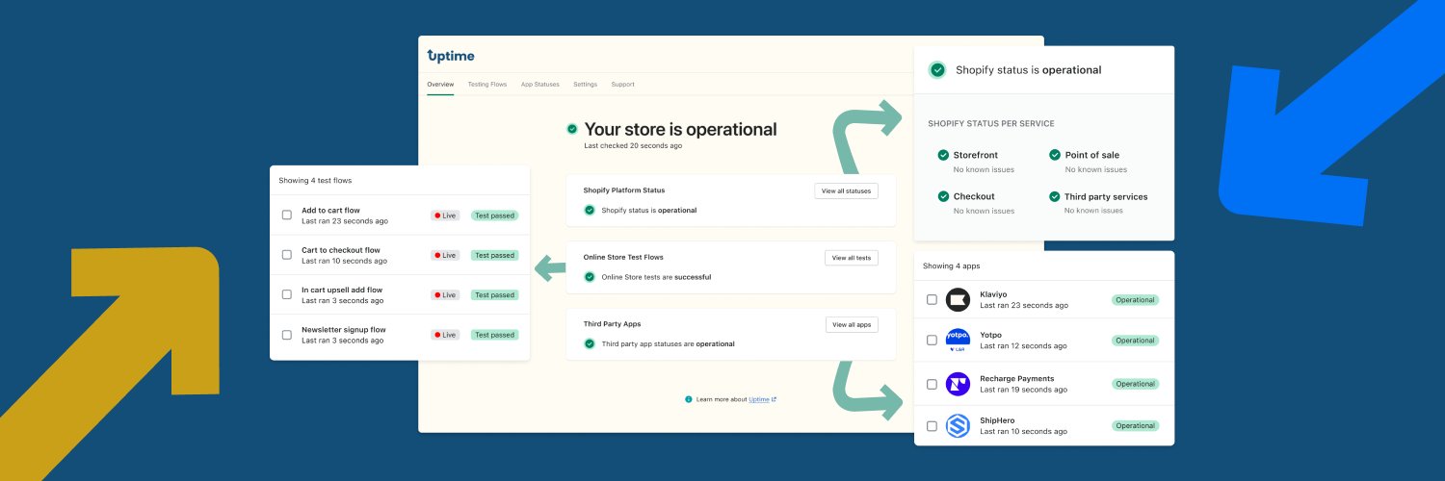Click checkmark in Online Store Test Flows card
Image resolution: width=1445 pixels, height=481 pixels.
coord(590,277)
